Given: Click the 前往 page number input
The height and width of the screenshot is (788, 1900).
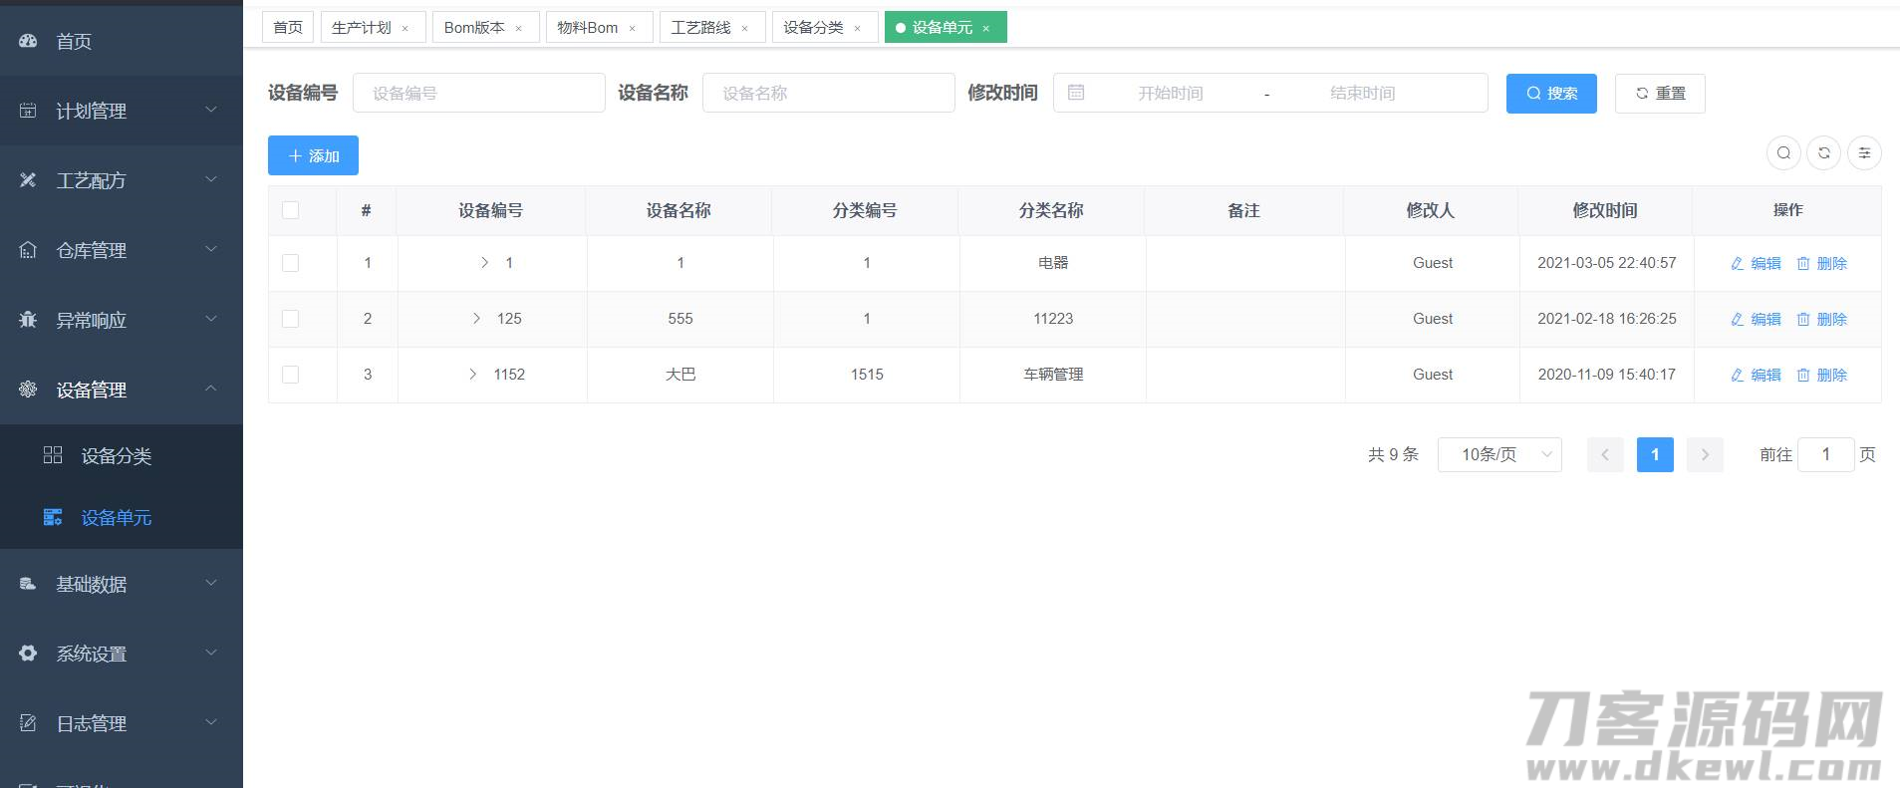Looking at the screenshot, I should pyautogui.click(x=1825, y=454).
